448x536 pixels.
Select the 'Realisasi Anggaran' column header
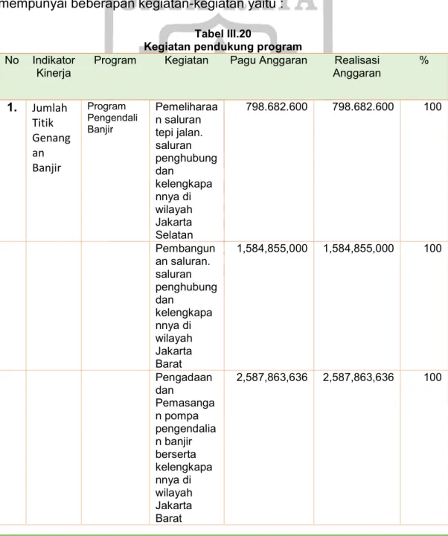pos(356,66)
